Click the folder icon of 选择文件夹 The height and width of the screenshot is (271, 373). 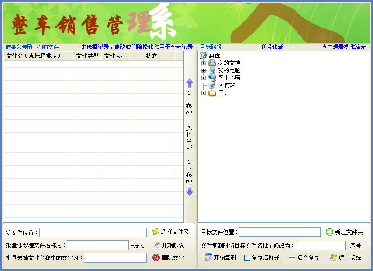[x=156, y=231]
